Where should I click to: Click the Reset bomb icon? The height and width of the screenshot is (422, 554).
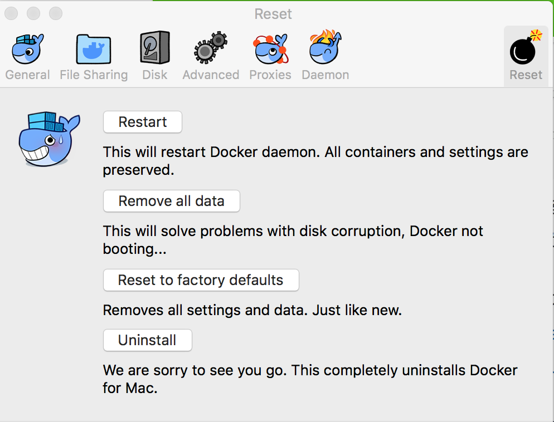click(526, 47)
